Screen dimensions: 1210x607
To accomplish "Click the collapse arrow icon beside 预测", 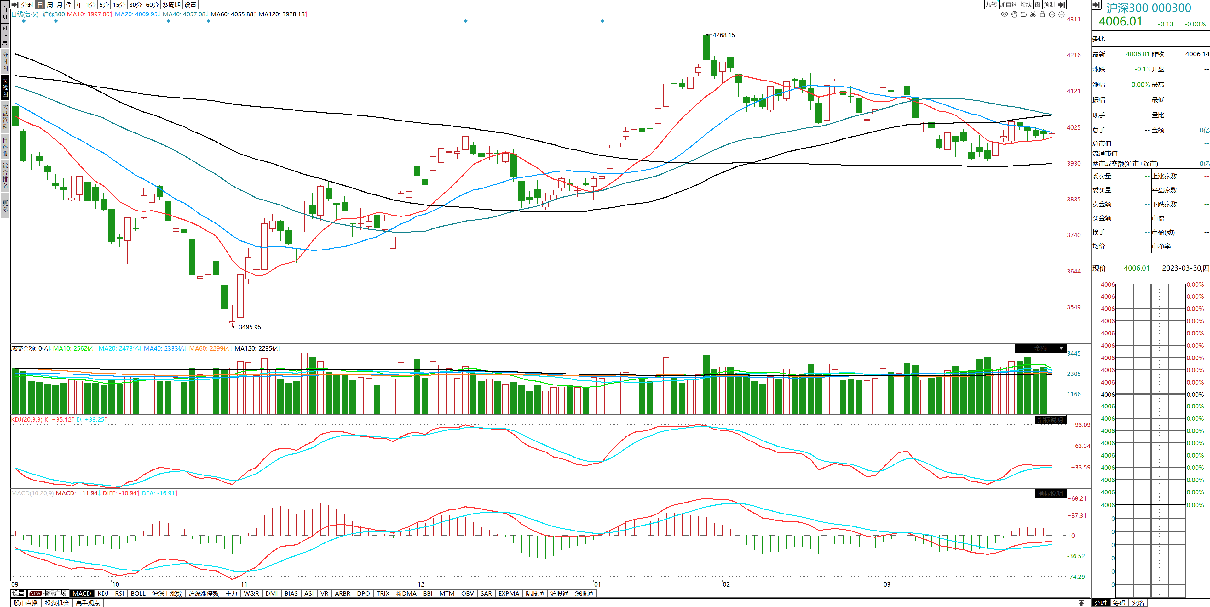I will [x=1061, y=5].
